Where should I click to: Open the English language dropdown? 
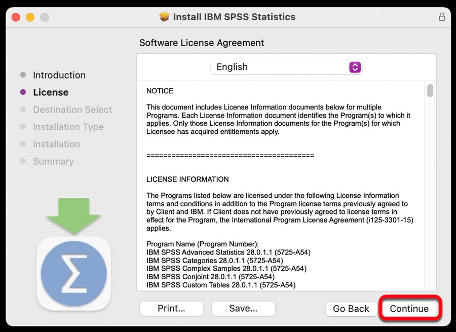click(x=286, y=67)
